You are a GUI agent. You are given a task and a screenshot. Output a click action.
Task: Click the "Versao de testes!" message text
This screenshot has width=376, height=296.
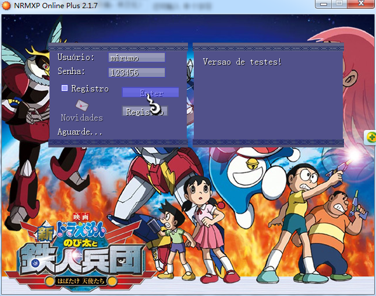(x=242, y=62)
